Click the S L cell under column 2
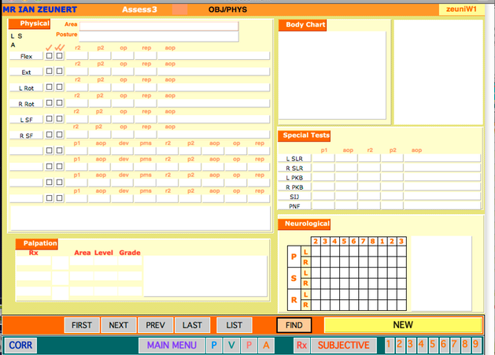Image resolution: width=495 pixels, height=355 pixels. click(x=316, y=273)
